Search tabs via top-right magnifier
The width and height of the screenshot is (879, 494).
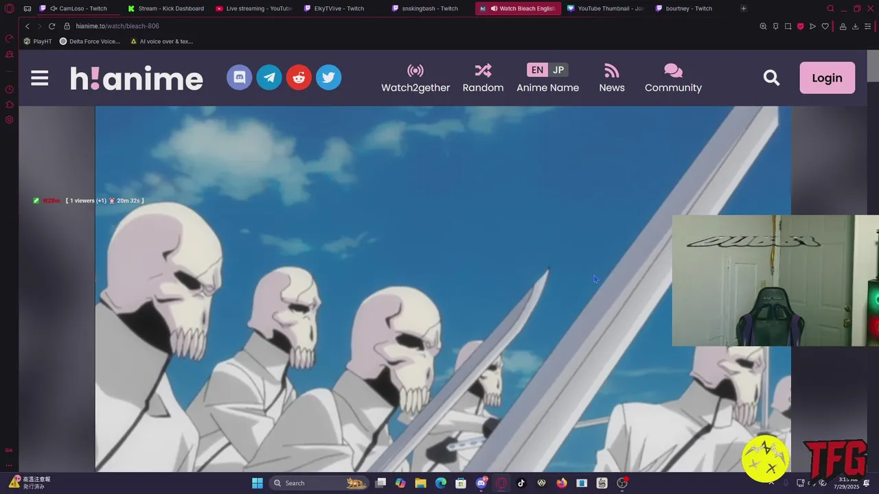830,8
